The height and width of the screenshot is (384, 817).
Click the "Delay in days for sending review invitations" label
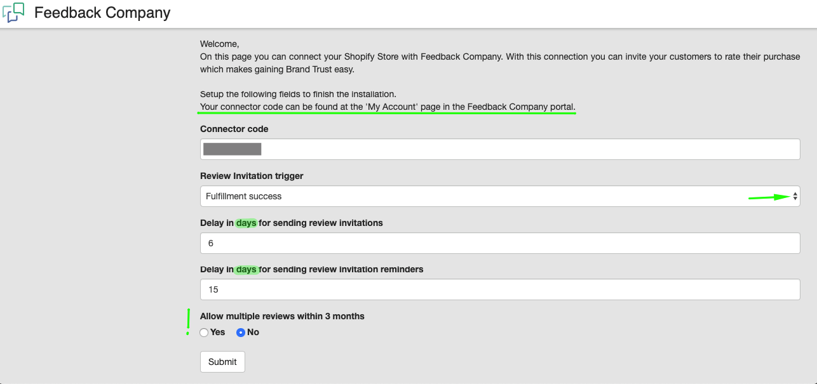291,223
